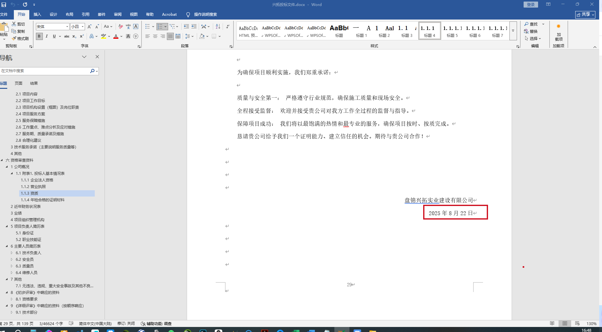Viewport: 602px width, 332px height.
Task: Jump to heading 1.1.2 营业执照
Action: coord(33,186)
